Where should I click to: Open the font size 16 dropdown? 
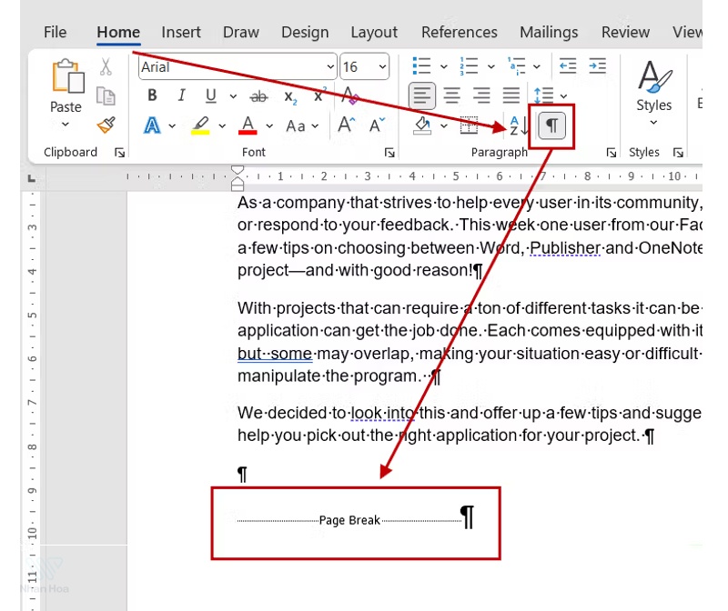382,66
